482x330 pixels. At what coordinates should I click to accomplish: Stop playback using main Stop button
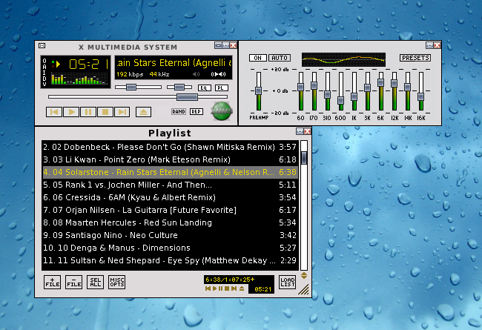tap(105, 112)
